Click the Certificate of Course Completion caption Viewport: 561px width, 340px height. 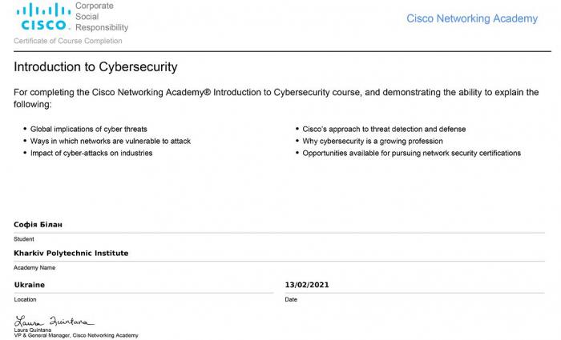pos(68,41)
